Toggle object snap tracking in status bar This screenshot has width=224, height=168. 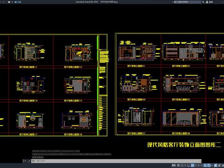[205, 165]
